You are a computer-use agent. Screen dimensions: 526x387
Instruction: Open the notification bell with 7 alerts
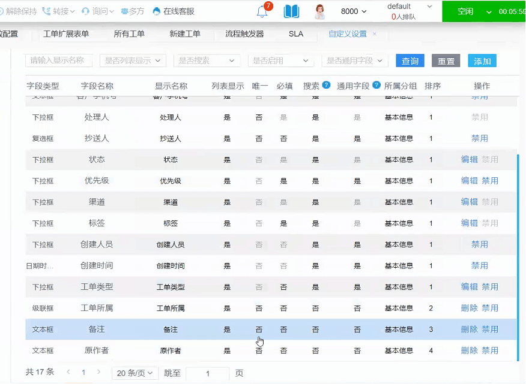pos(262,11)
